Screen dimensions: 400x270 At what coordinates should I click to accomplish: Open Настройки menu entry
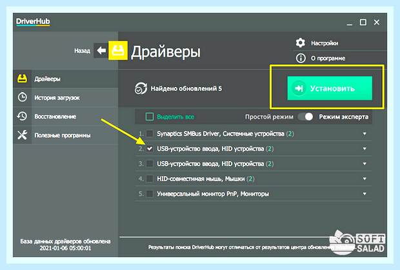(325, 43)
